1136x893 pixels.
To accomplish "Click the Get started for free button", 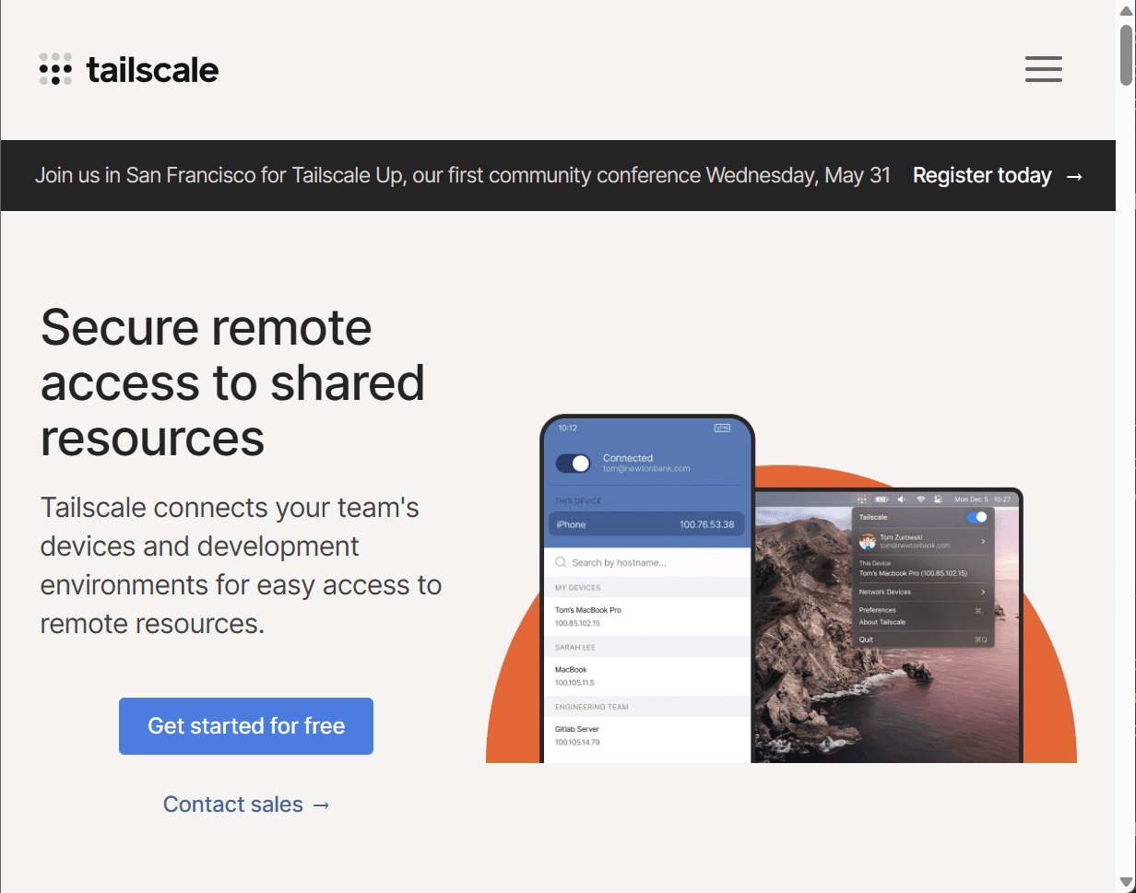I will (245, 725).
